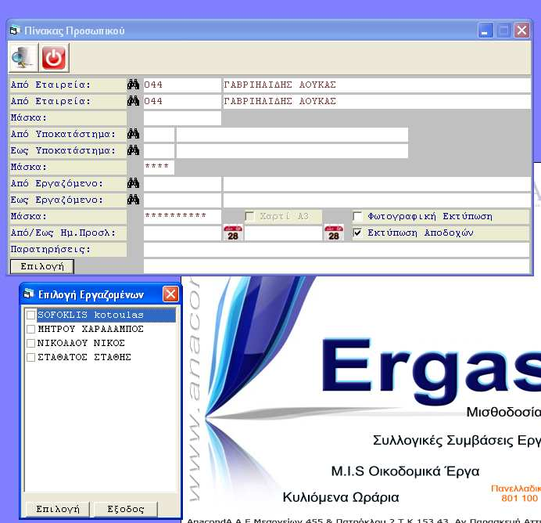541x523 pixels.
Task: Click Από Εργαζόμενο code field
Action: coord(182,183)
